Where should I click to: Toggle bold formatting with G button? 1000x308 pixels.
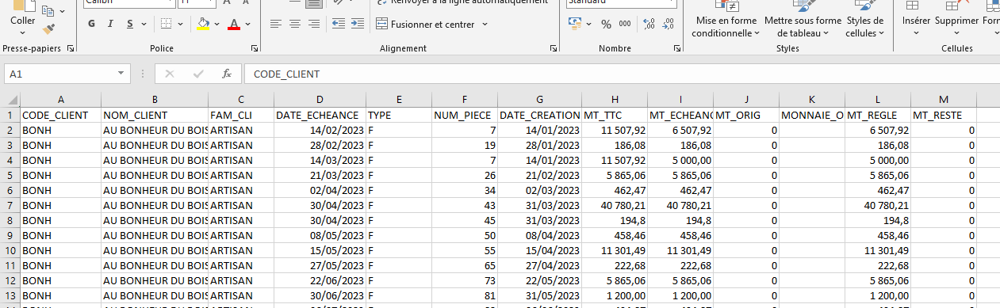tap(91, 24)
